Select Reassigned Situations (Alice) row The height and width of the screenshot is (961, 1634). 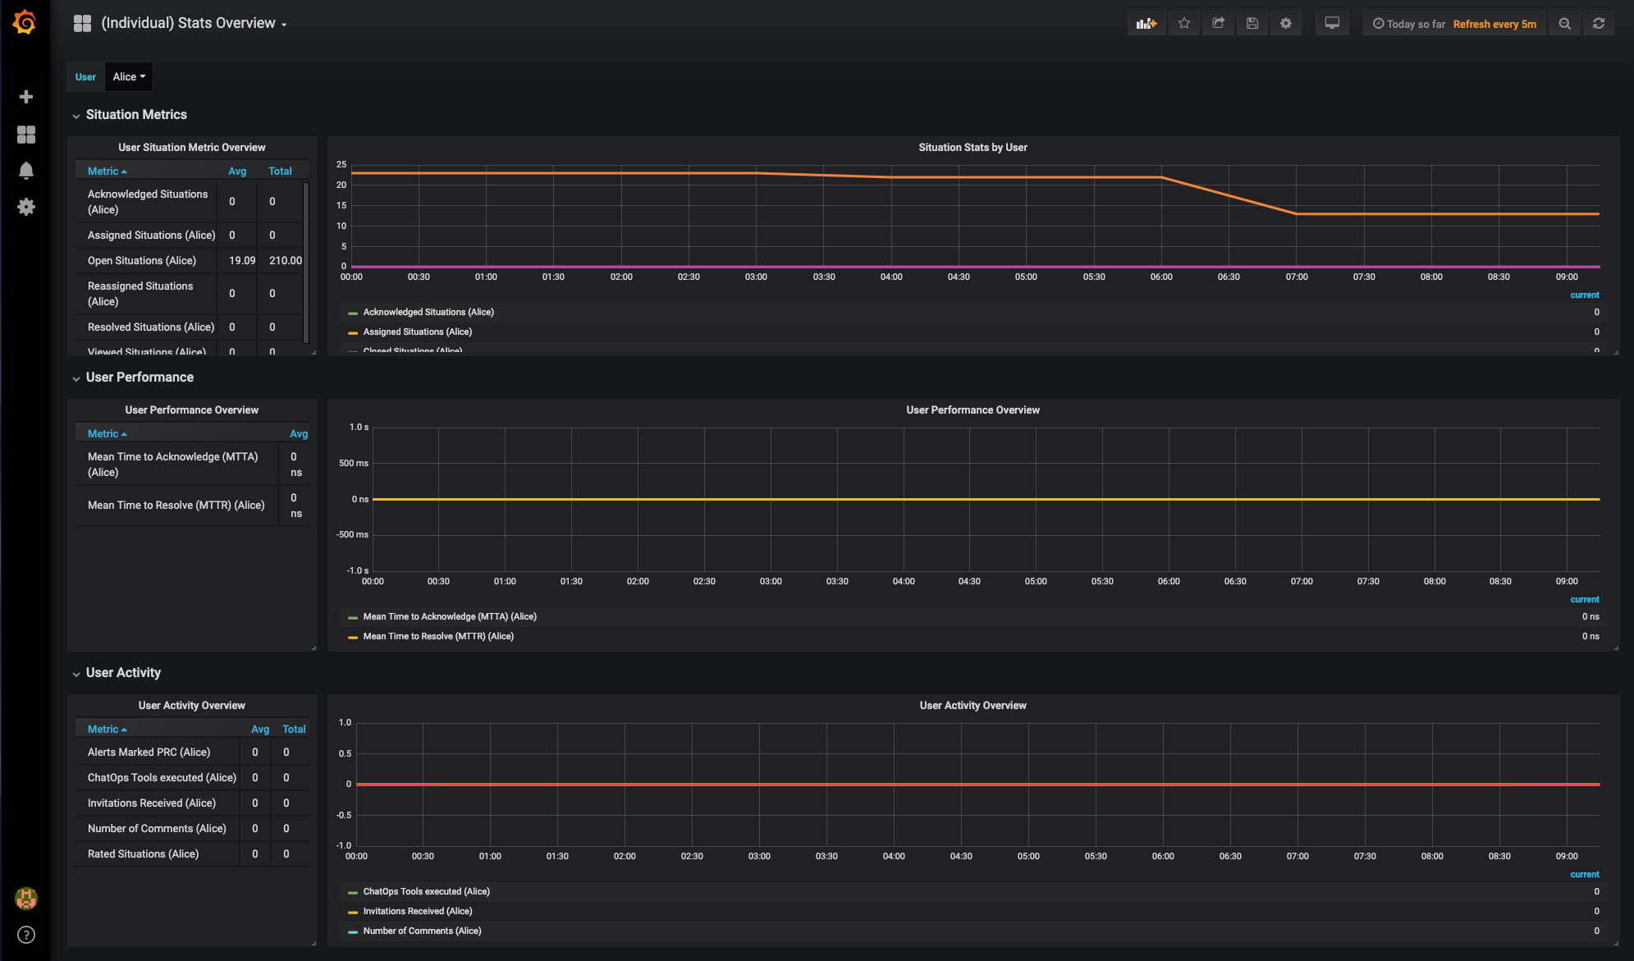pos(190,293)
